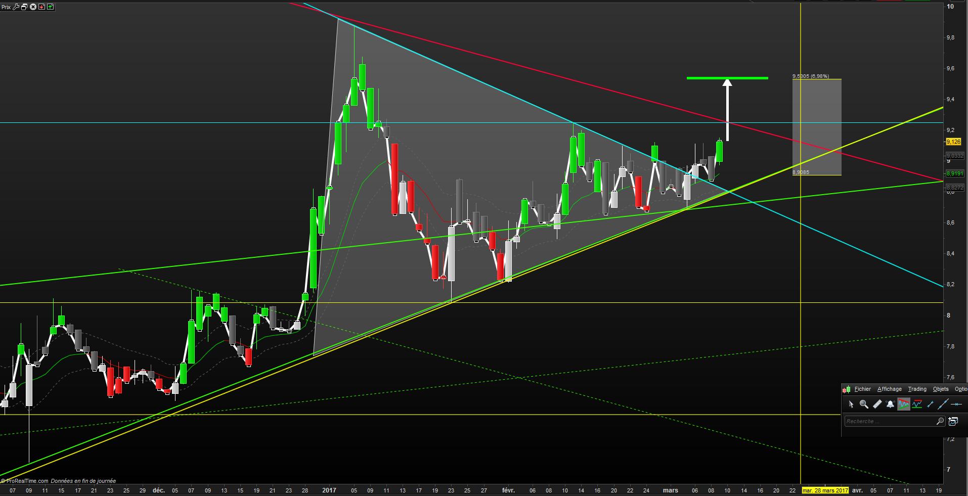Click the 'déc.' month label on time axis
This screenshot has width=968, height=496.
point(159,490)
